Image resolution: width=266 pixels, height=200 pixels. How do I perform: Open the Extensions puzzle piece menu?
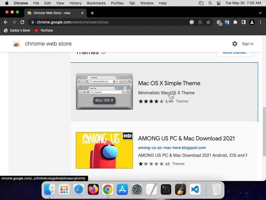pos(235,22)
